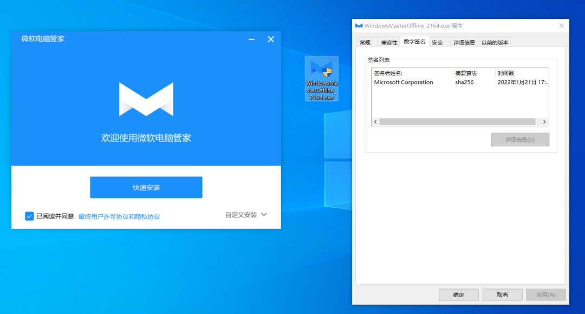
Task: Switch to the 兼容性 tab
Action: [x=389, y=42]
